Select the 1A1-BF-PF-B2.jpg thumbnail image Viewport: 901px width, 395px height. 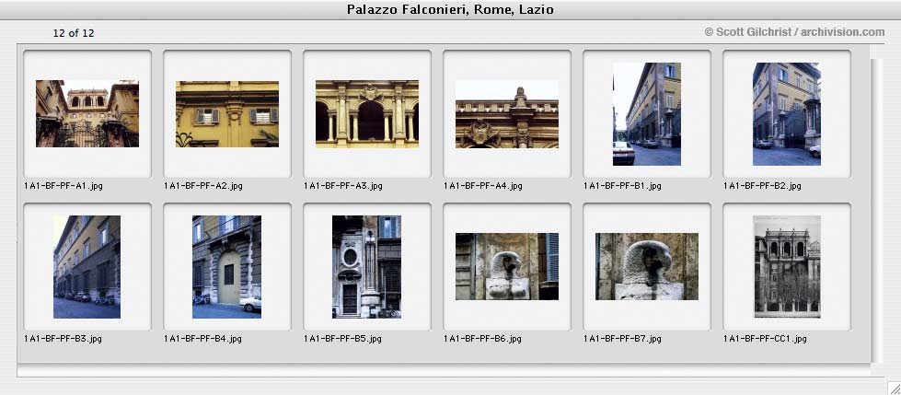pos(787,114)
